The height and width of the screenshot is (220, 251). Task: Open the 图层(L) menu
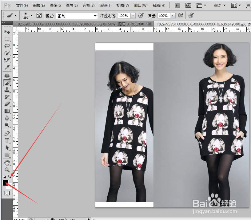(x=72, y=6)
